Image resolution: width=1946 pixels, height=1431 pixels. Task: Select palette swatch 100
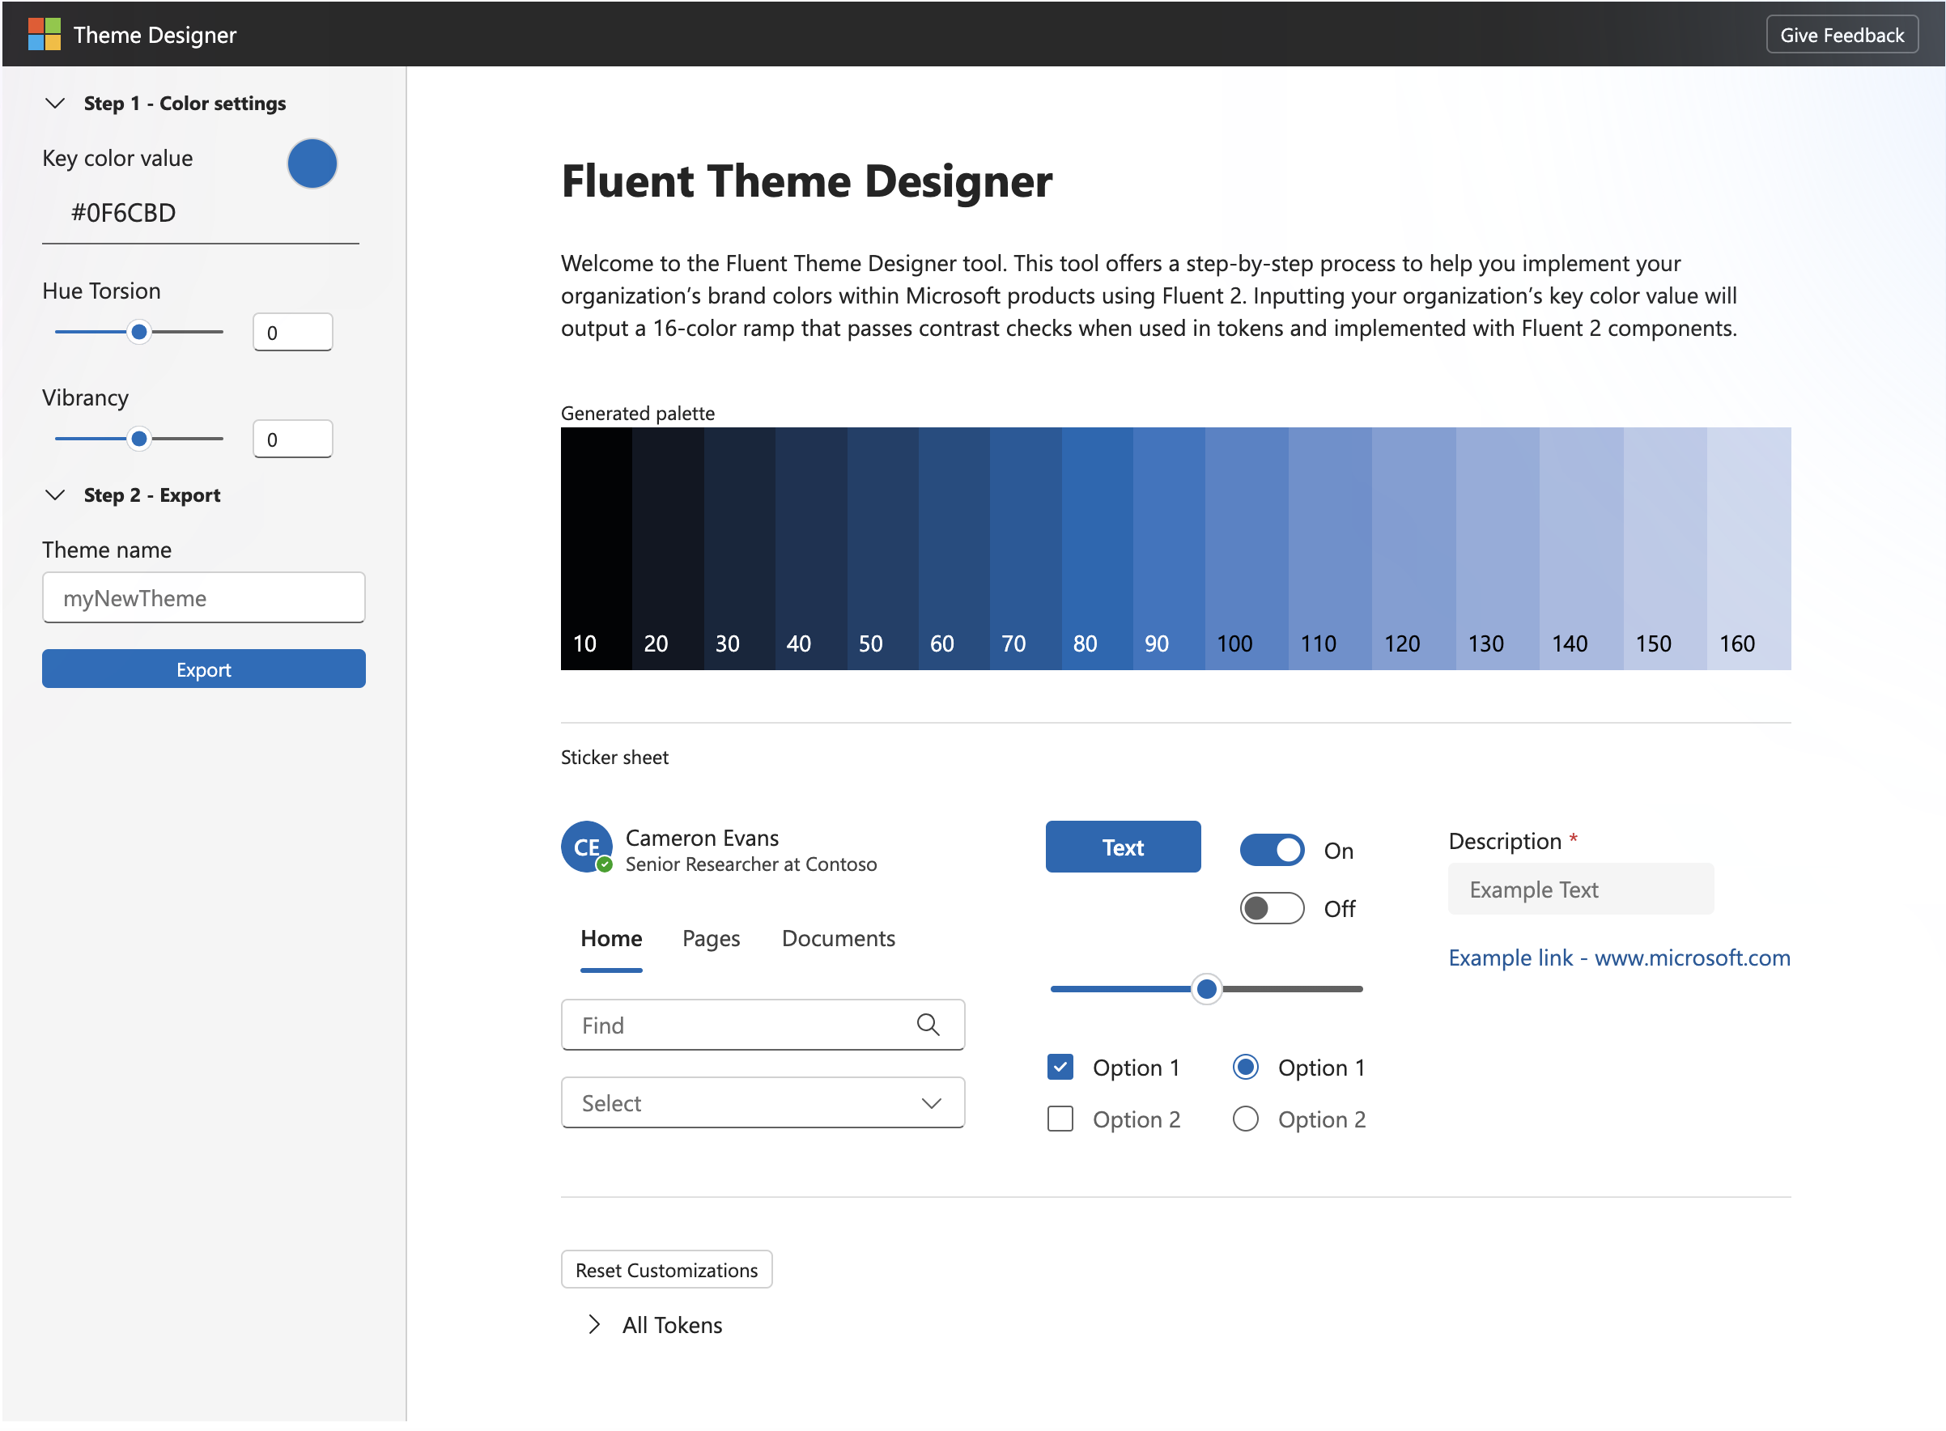(1247, 548)
